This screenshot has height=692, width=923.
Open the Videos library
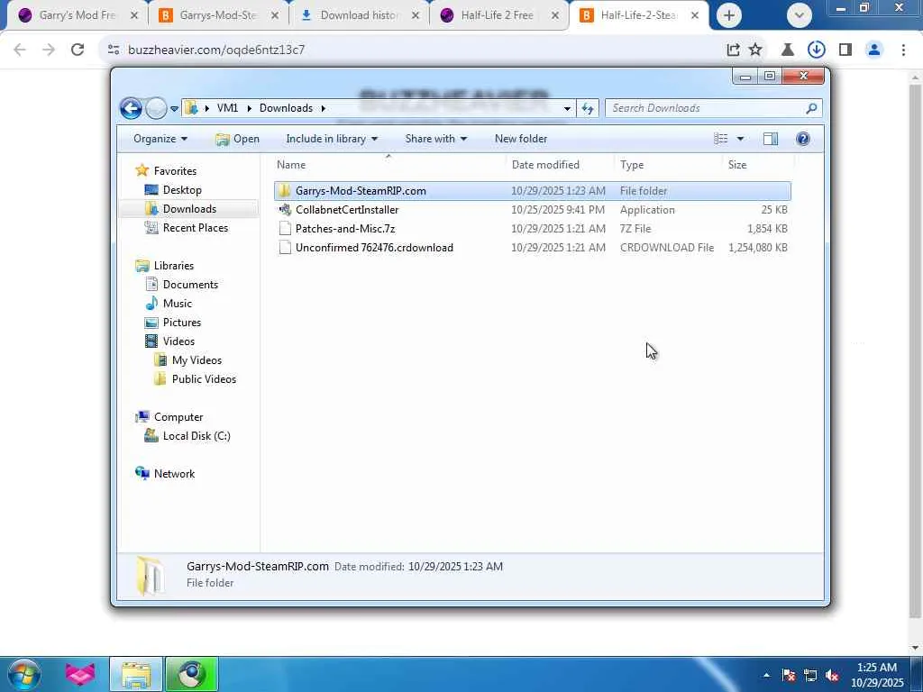coord(178,341)
